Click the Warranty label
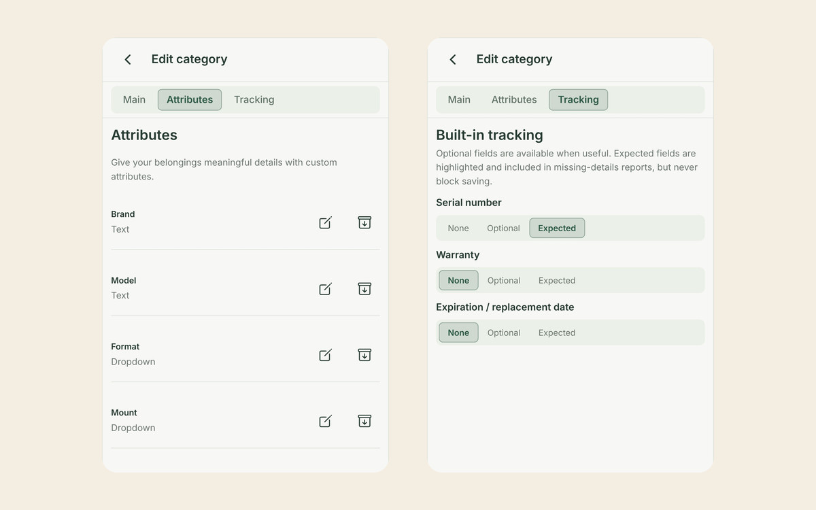 point(458,255)
